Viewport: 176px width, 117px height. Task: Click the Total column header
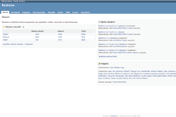coord(83,31)
